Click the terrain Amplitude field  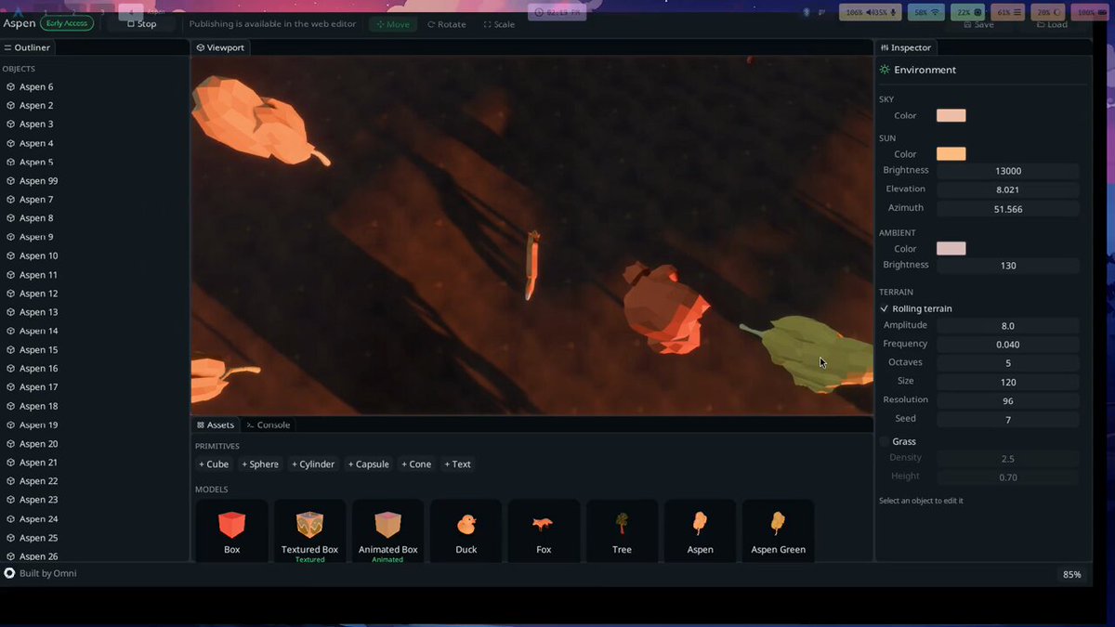click(x=1007, y=326)
